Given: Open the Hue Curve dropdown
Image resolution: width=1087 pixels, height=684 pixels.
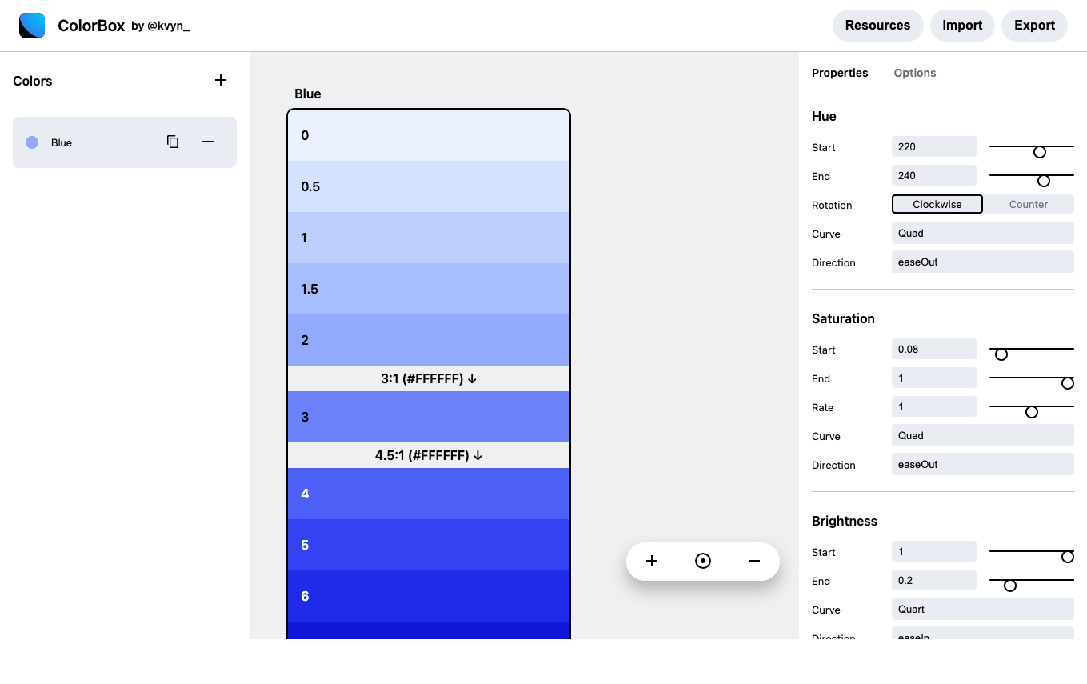Looking at the screenshot, I should click(982, 233).
